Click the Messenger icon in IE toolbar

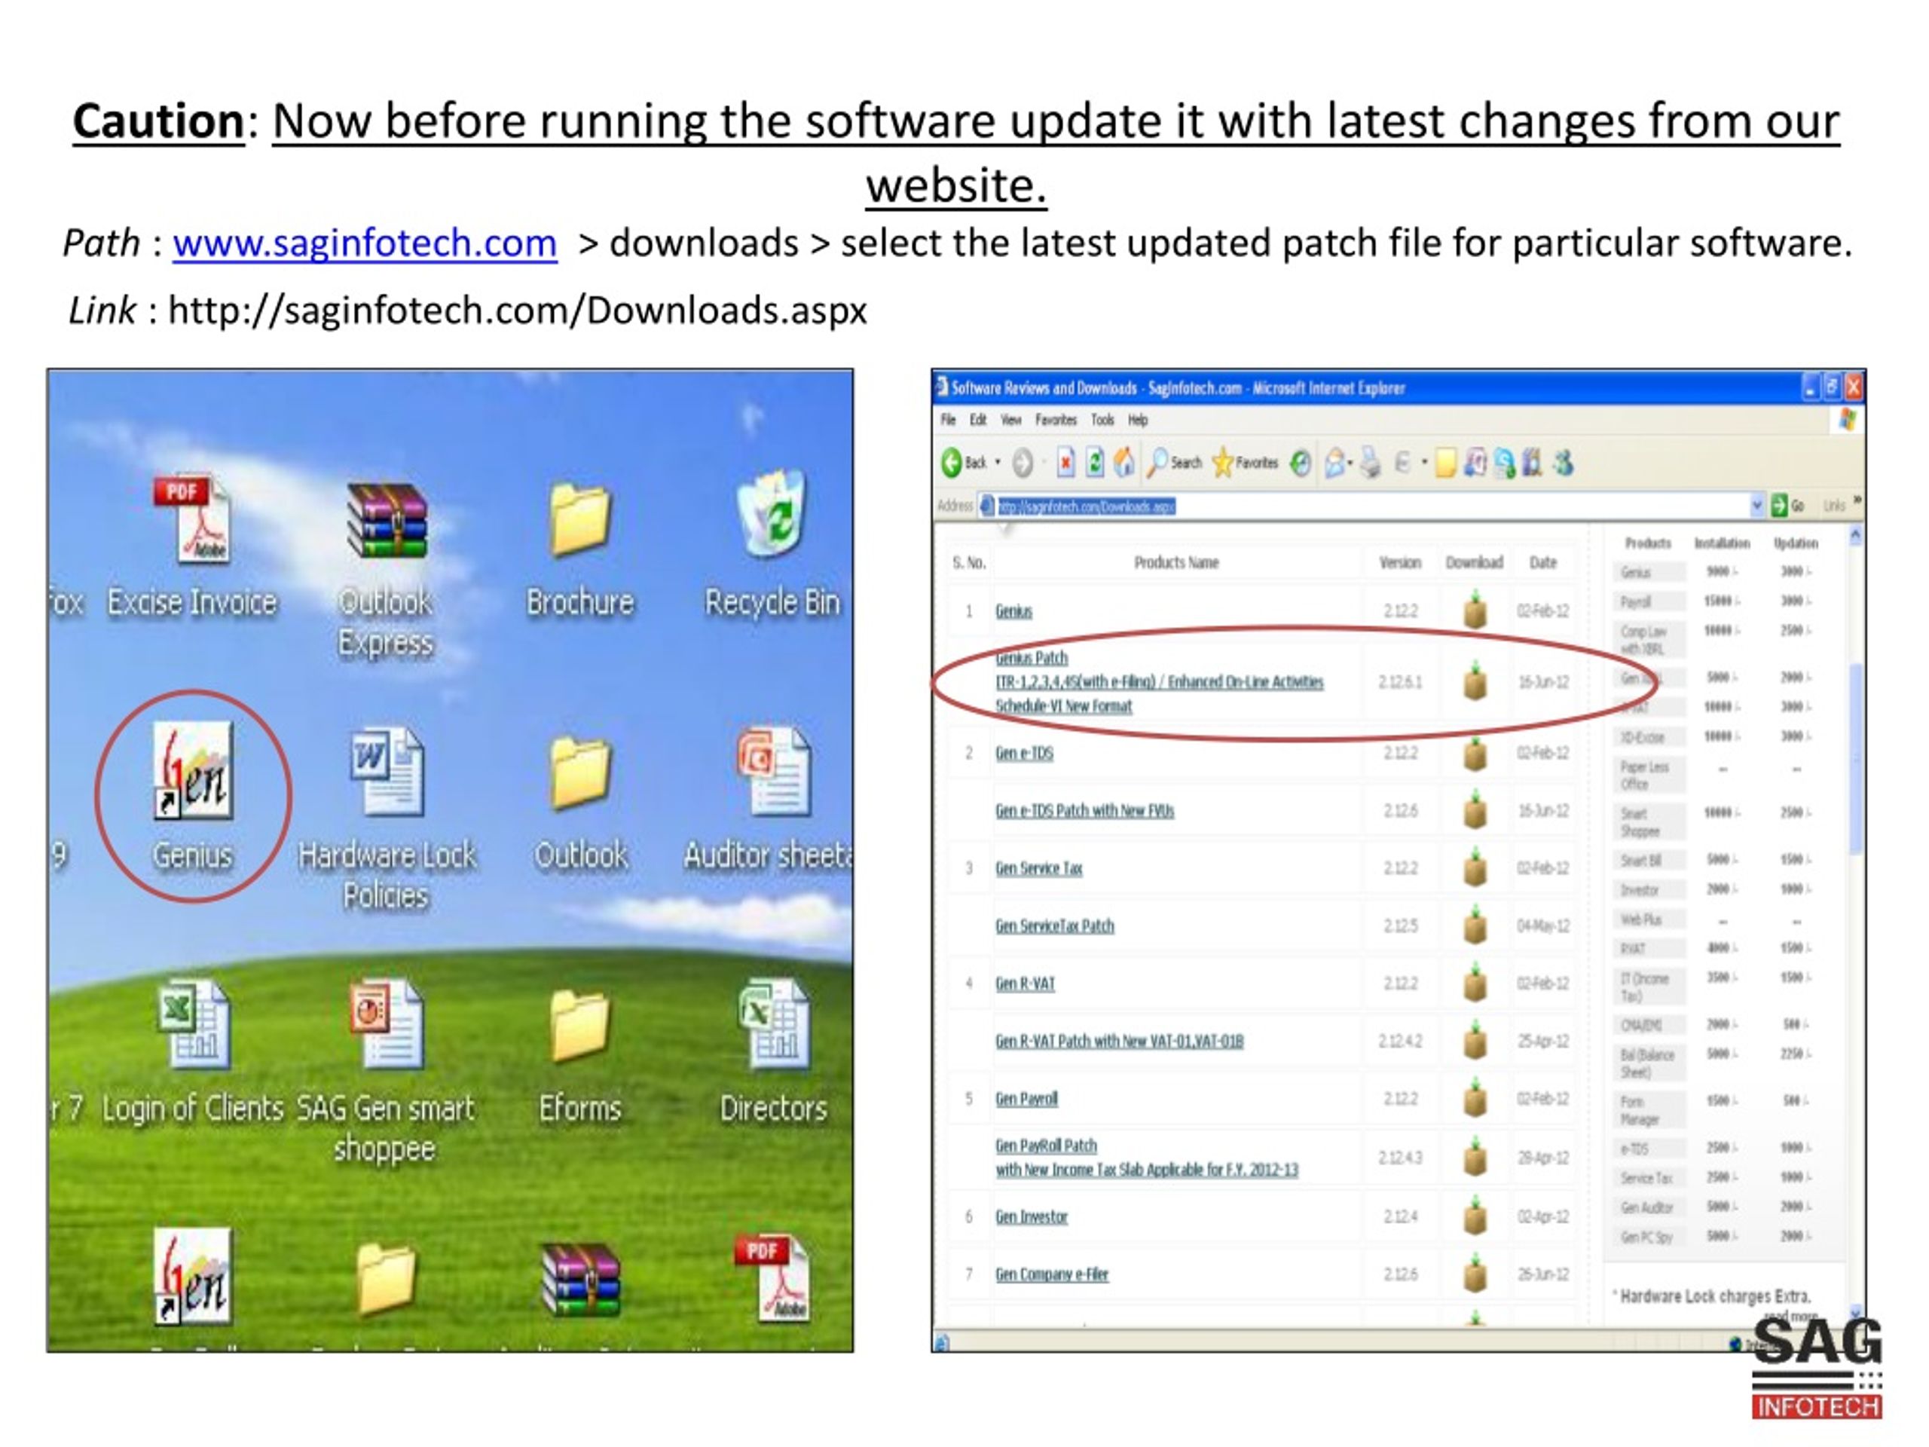(1564, 462)
